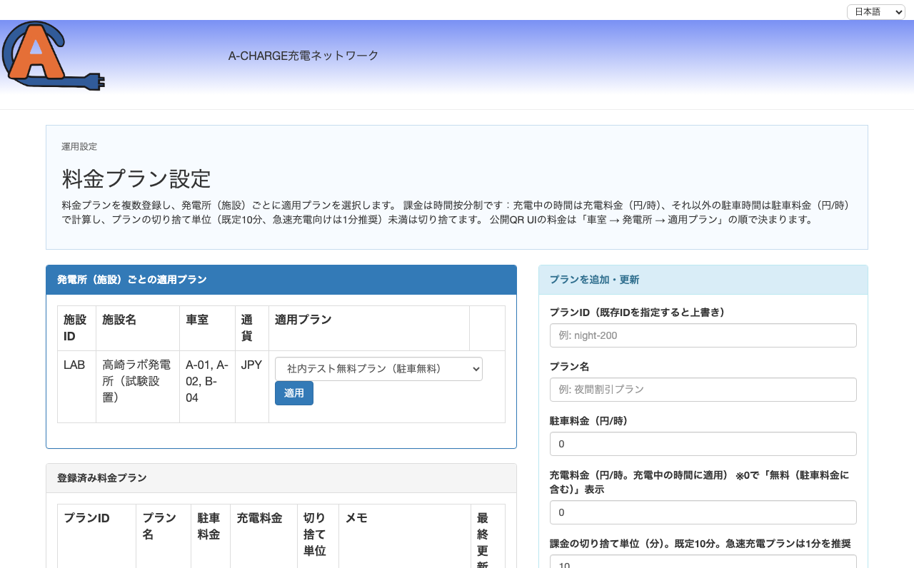The height and width of the screenshot is (568, 914).
Task: Click the 駐車料金 column header in registered plans
Action: point(211,537)
